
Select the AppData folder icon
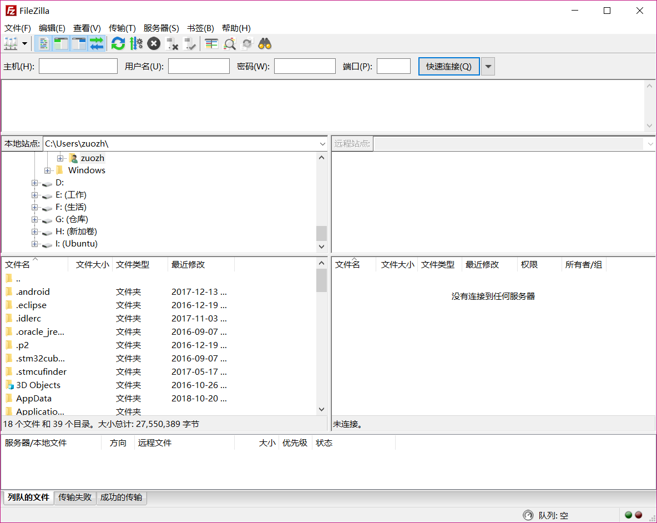(9, 399)
